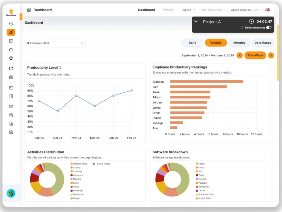
Task: Open the Timesheet clock icon in sidebar
Action: [x=11, y=24]
